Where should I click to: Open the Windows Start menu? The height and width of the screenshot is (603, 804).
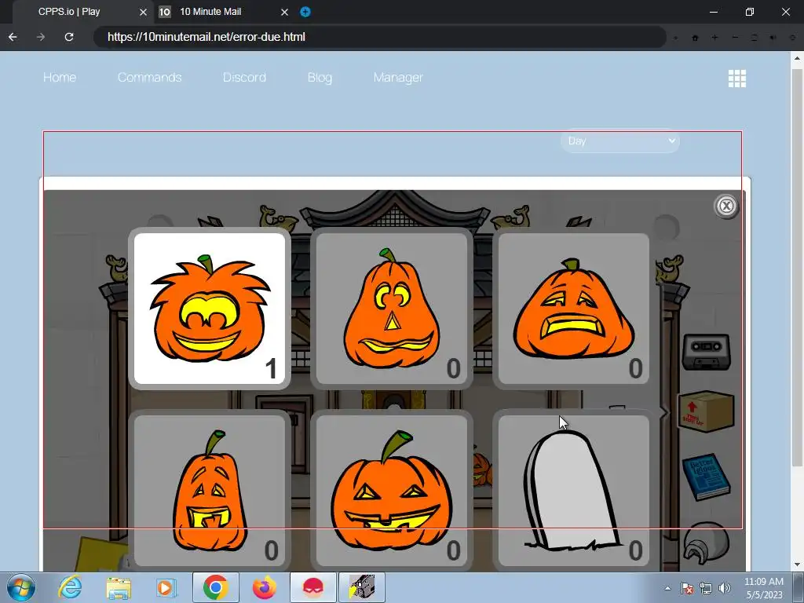pyautogui.click(x=21, y=587)
